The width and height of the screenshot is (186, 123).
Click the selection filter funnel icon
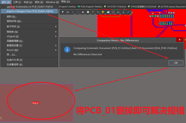point(63,12)
